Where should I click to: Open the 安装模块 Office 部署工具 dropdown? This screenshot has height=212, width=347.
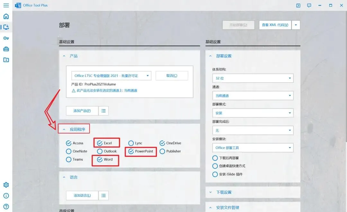click(253, 148)
